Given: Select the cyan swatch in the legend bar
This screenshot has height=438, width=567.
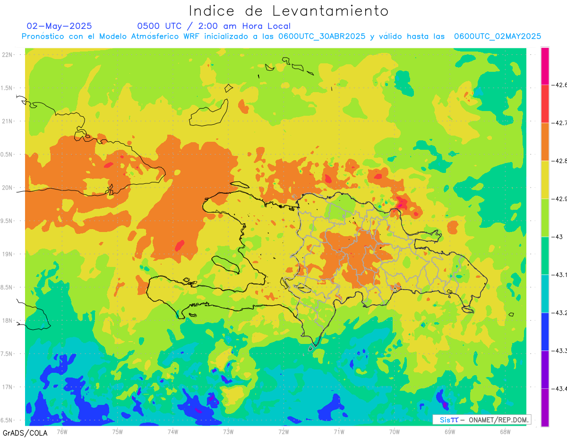Looking at the screenshot, I should [x=545, y=293].
